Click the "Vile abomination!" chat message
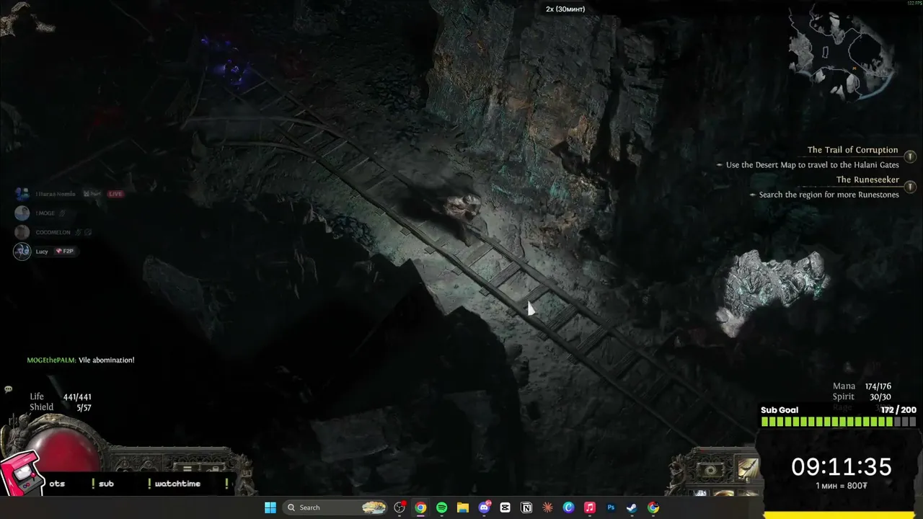The height and width of the screenshot is (519, 923). pyautogui.click(x=106, y=360)
